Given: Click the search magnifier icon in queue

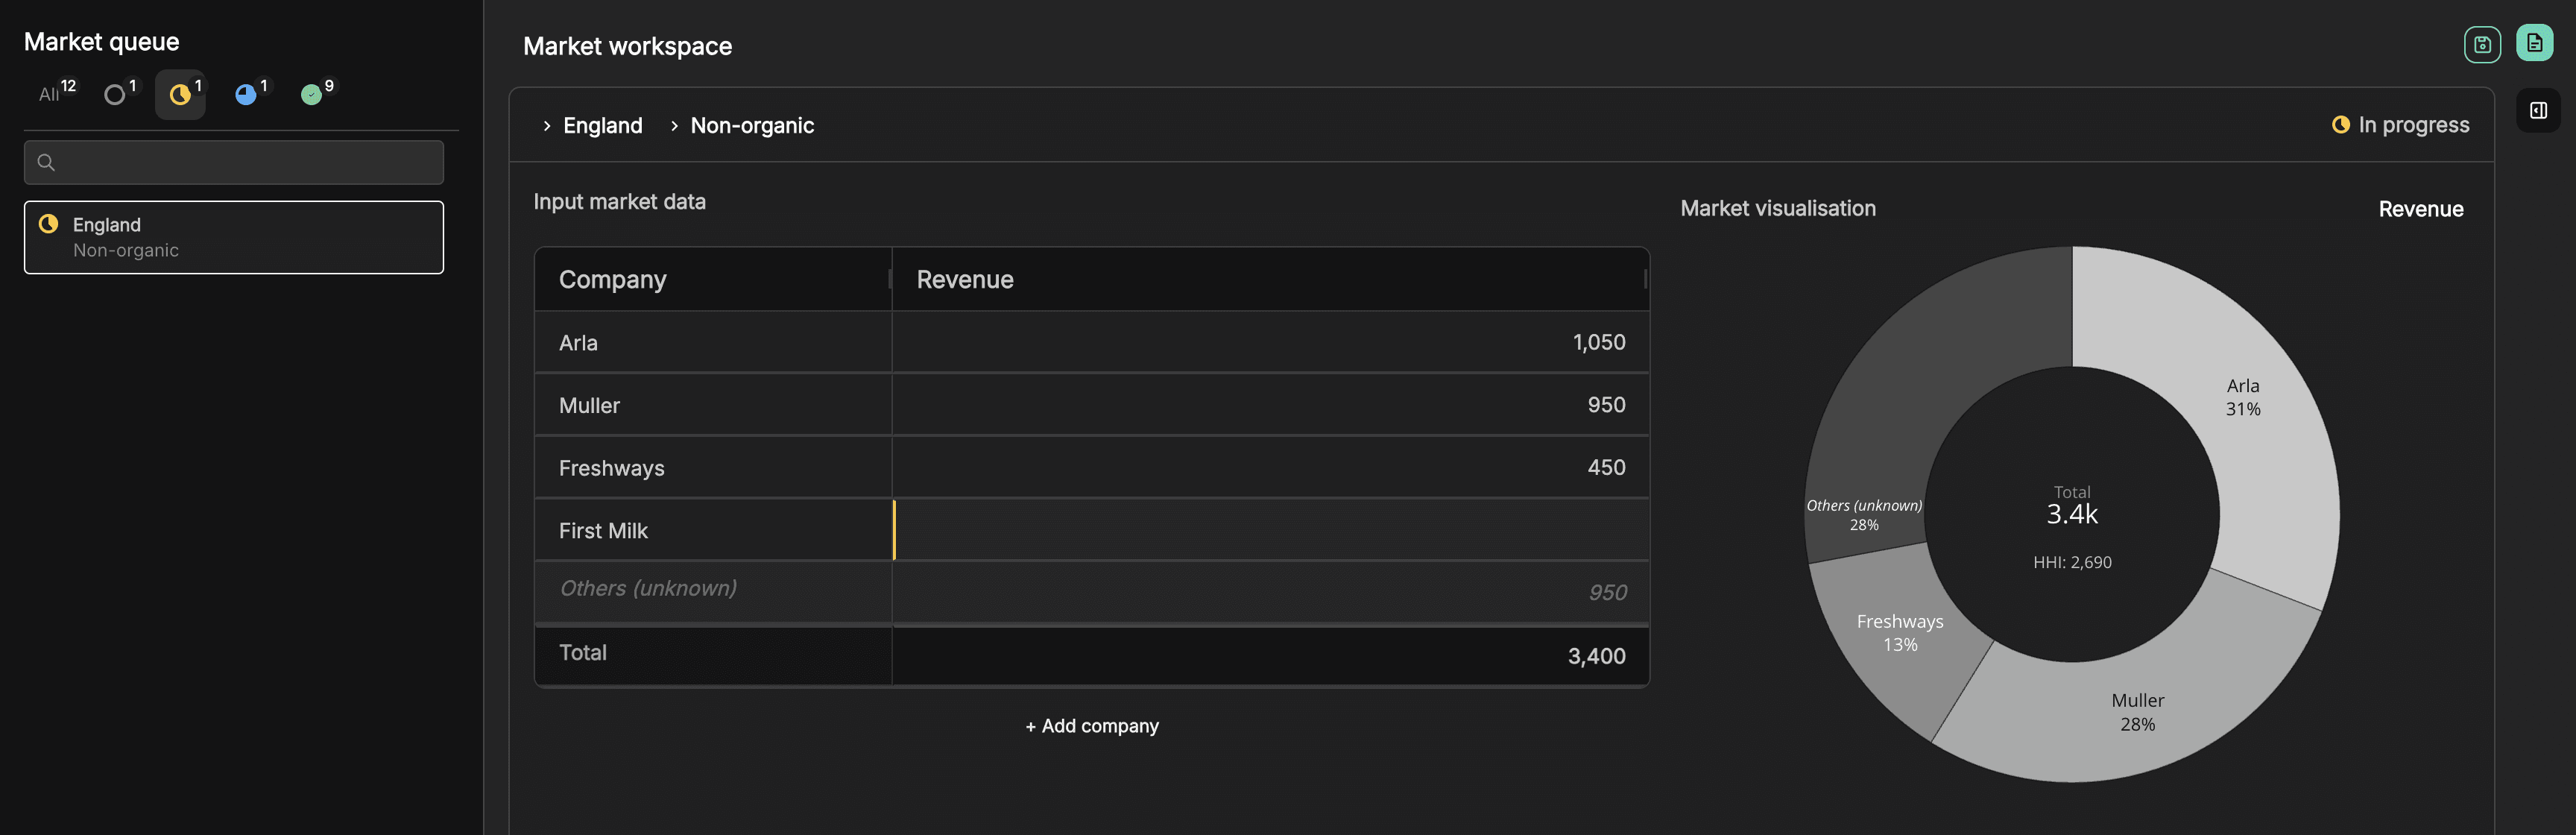Looking at the screenshot, I should [46, 162].
